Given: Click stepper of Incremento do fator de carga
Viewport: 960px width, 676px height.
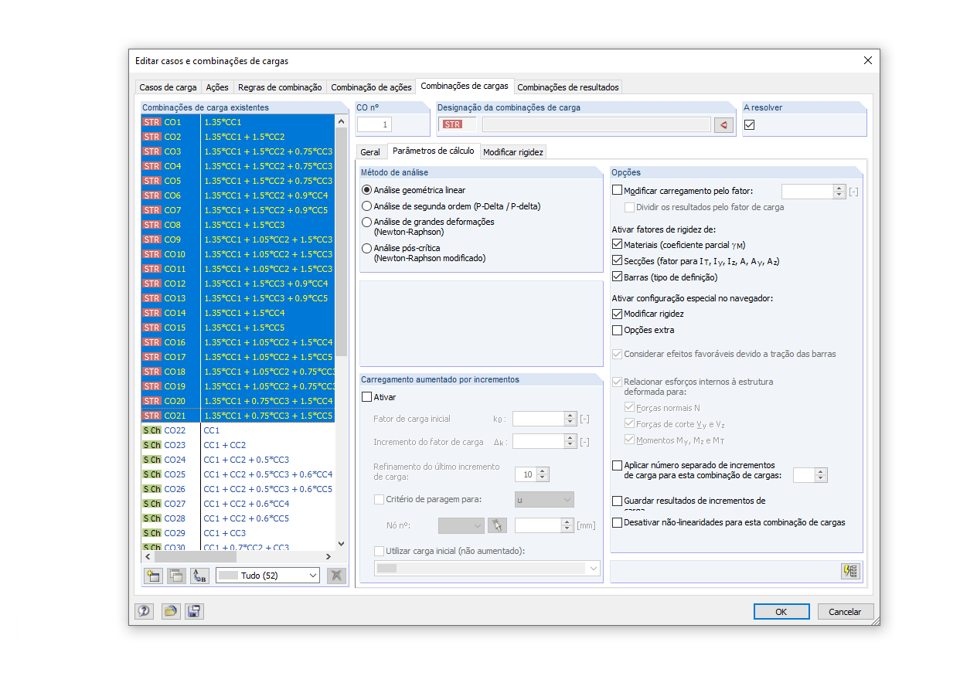Looking at the screenshot, I should [x=570, y=442].
